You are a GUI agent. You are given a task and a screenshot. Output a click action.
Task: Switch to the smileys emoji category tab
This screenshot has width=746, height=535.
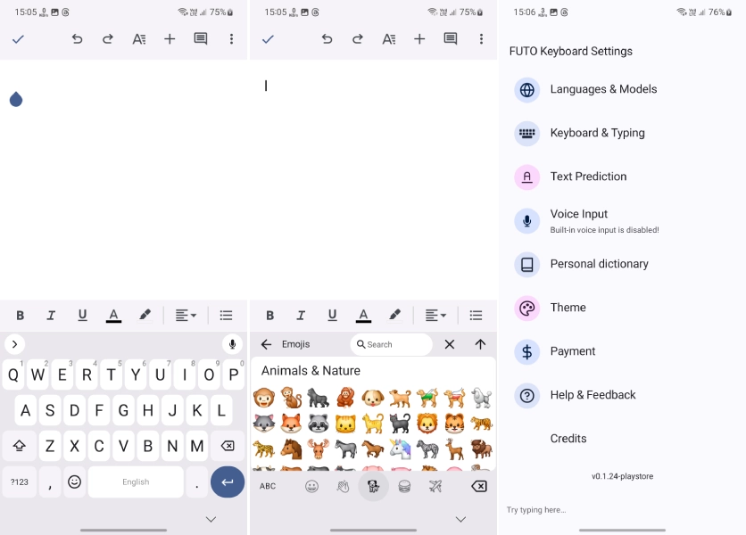(311, 486)
